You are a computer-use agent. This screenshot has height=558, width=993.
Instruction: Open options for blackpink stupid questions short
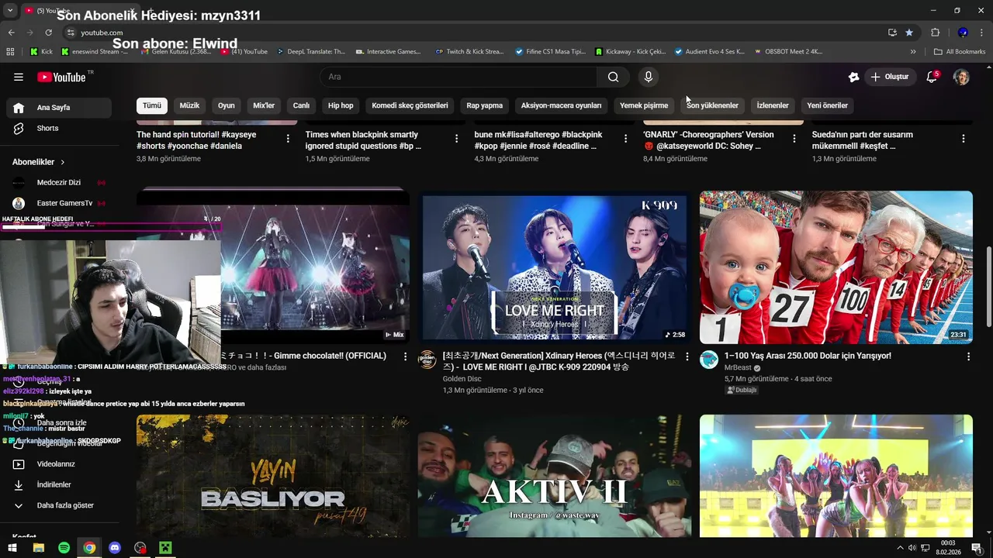456,139
